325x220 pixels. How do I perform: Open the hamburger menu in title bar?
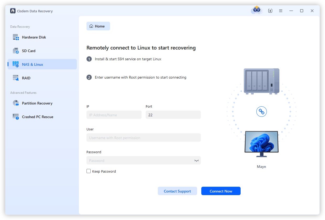pos(281,11)
